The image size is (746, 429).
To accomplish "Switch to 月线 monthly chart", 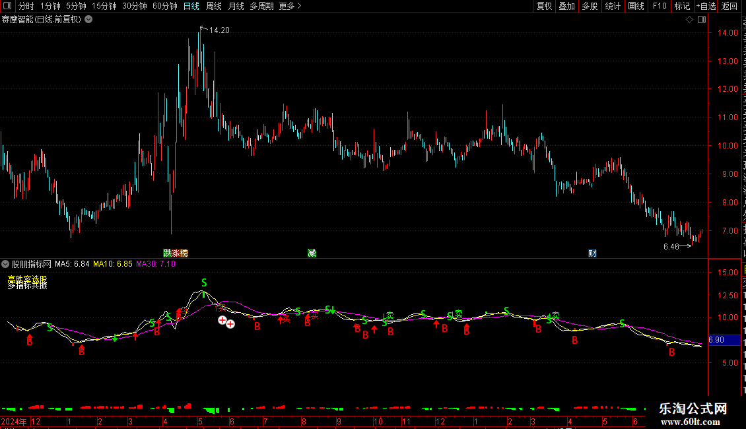I will click(236, 6).
